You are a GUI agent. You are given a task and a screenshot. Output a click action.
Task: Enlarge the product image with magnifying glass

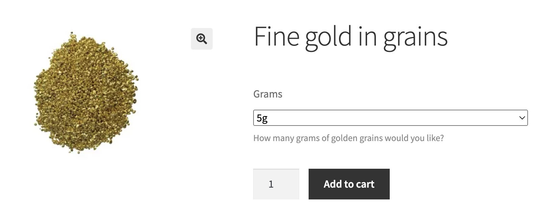tap(202, 39)
